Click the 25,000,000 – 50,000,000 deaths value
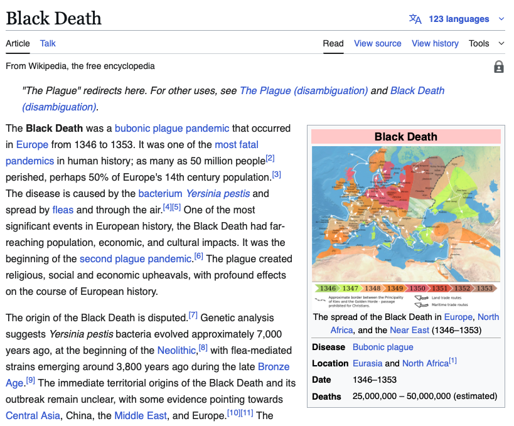Viewport: 514px width, 426px height. tap(425, 396)
